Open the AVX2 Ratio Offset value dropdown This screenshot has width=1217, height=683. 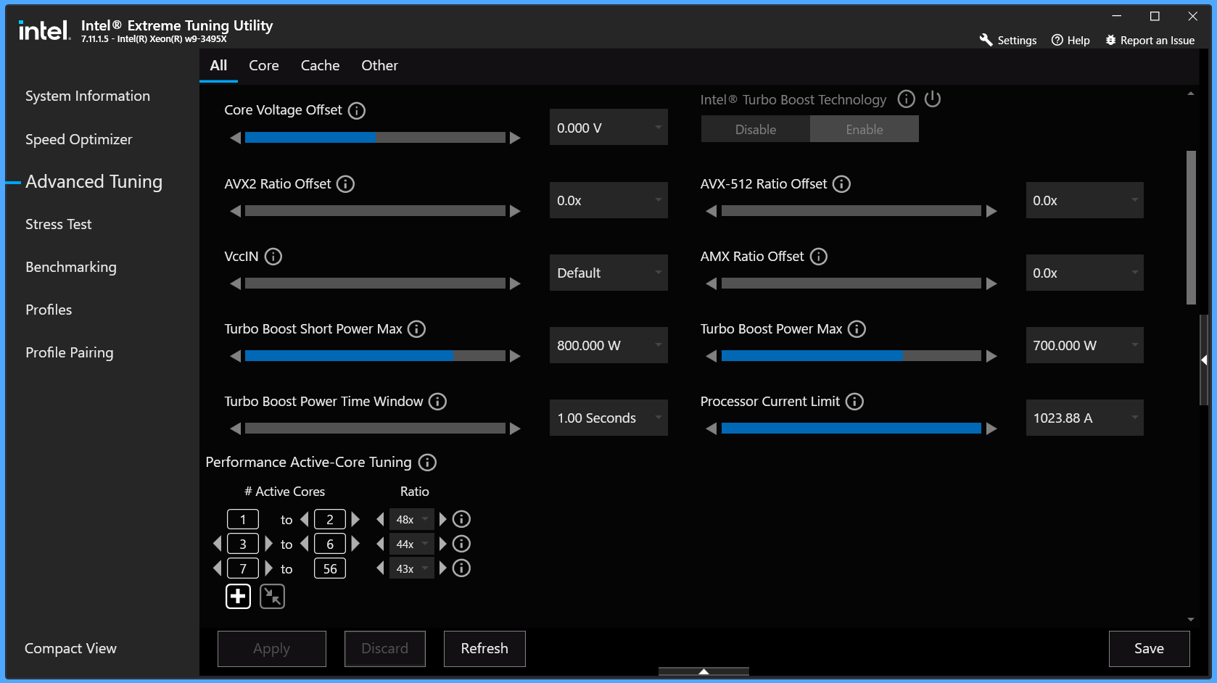pyautogui.click(x=608, y=200)
